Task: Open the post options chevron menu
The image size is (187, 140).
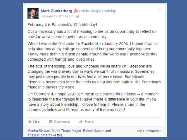Action: click(160, 10)
